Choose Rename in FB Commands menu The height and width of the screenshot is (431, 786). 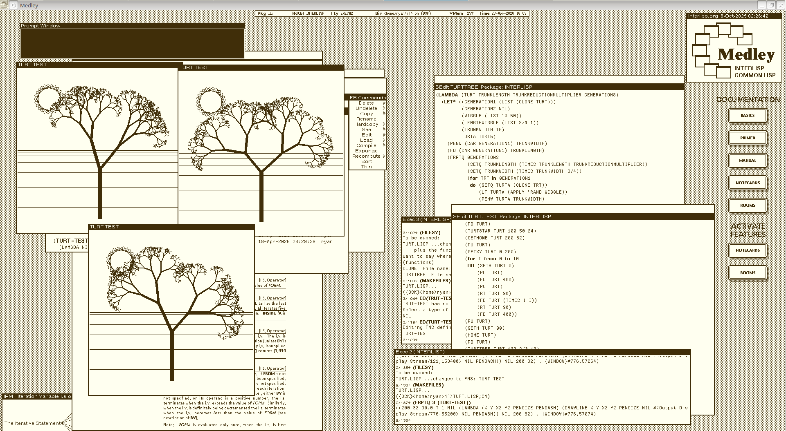[x=366, y=119]
